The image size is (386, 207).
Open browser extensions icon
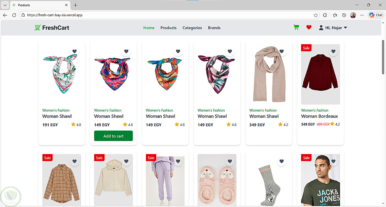[x=325, y=15]
